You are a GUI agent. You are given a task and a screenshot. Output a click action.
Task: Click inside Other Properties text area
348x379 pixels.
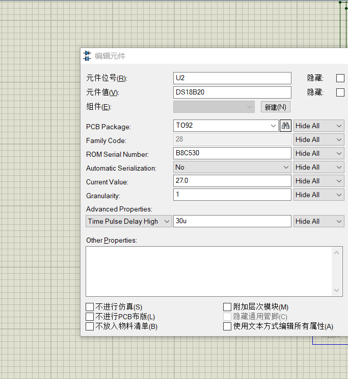pos(209,271)
